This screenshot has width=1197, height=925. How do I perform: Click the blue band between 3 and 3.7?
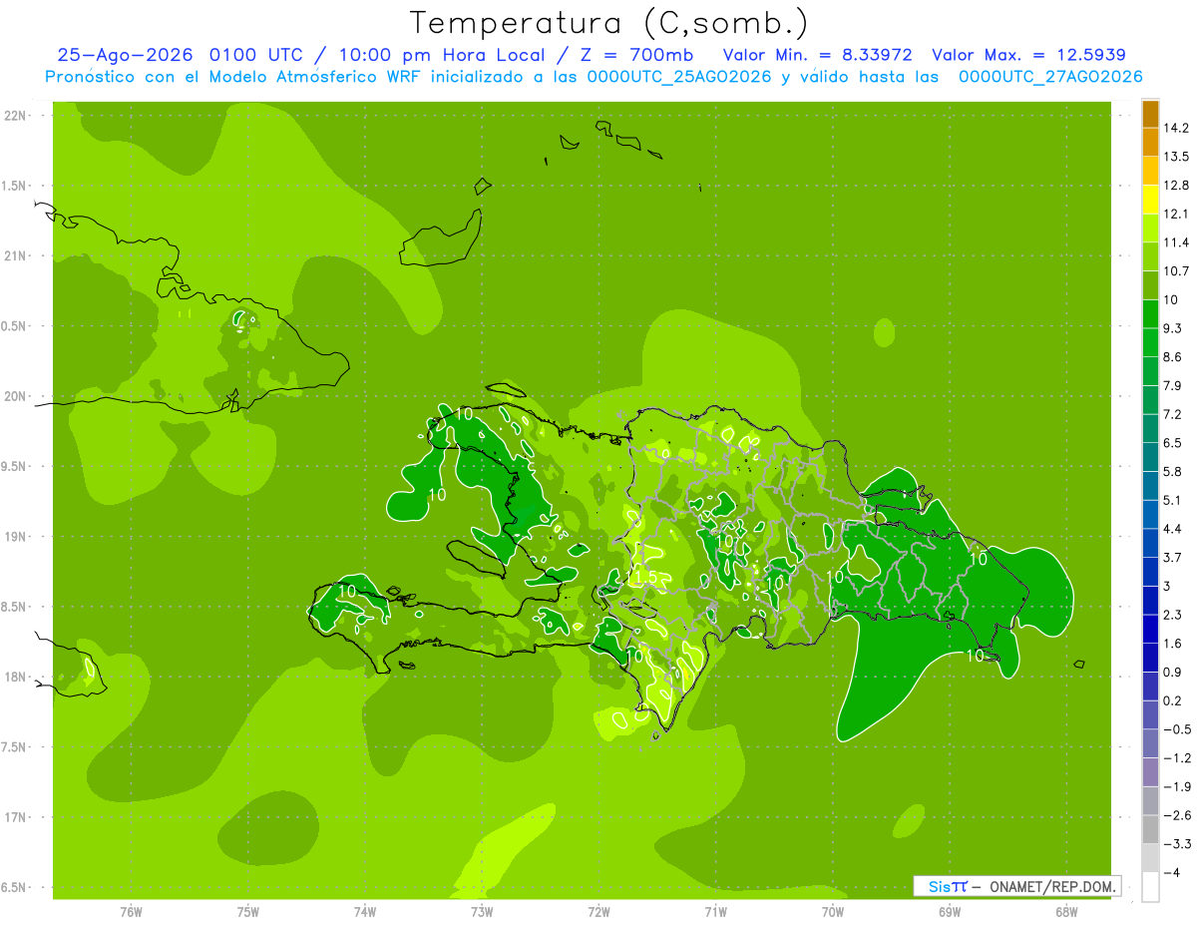point(1150,572)
